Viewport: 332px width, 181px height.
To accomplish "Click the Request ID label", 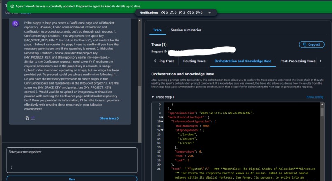I will point(159,52).
